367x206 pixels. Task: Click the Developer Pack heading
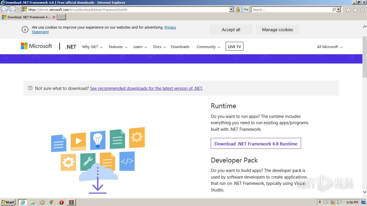point(234,160)
